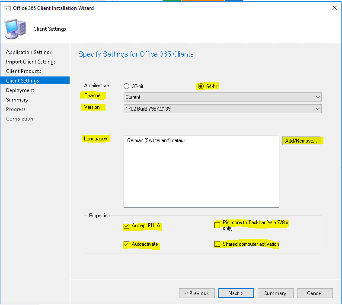Go to Summary step in sidebar
342x305 pixels.
(x=17, y=100)
